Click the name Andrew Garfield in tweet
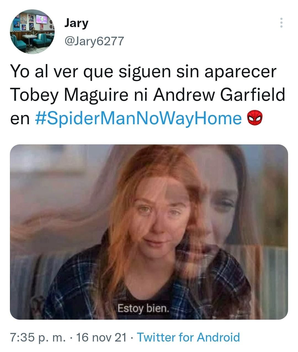Screen dimensions: 298x352 pyautogui.click(x=219, y=95)
